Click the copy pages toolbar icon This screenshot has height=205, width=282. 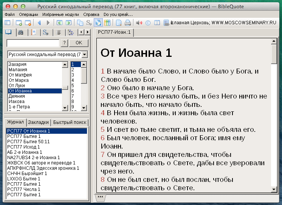click(80, 23)
